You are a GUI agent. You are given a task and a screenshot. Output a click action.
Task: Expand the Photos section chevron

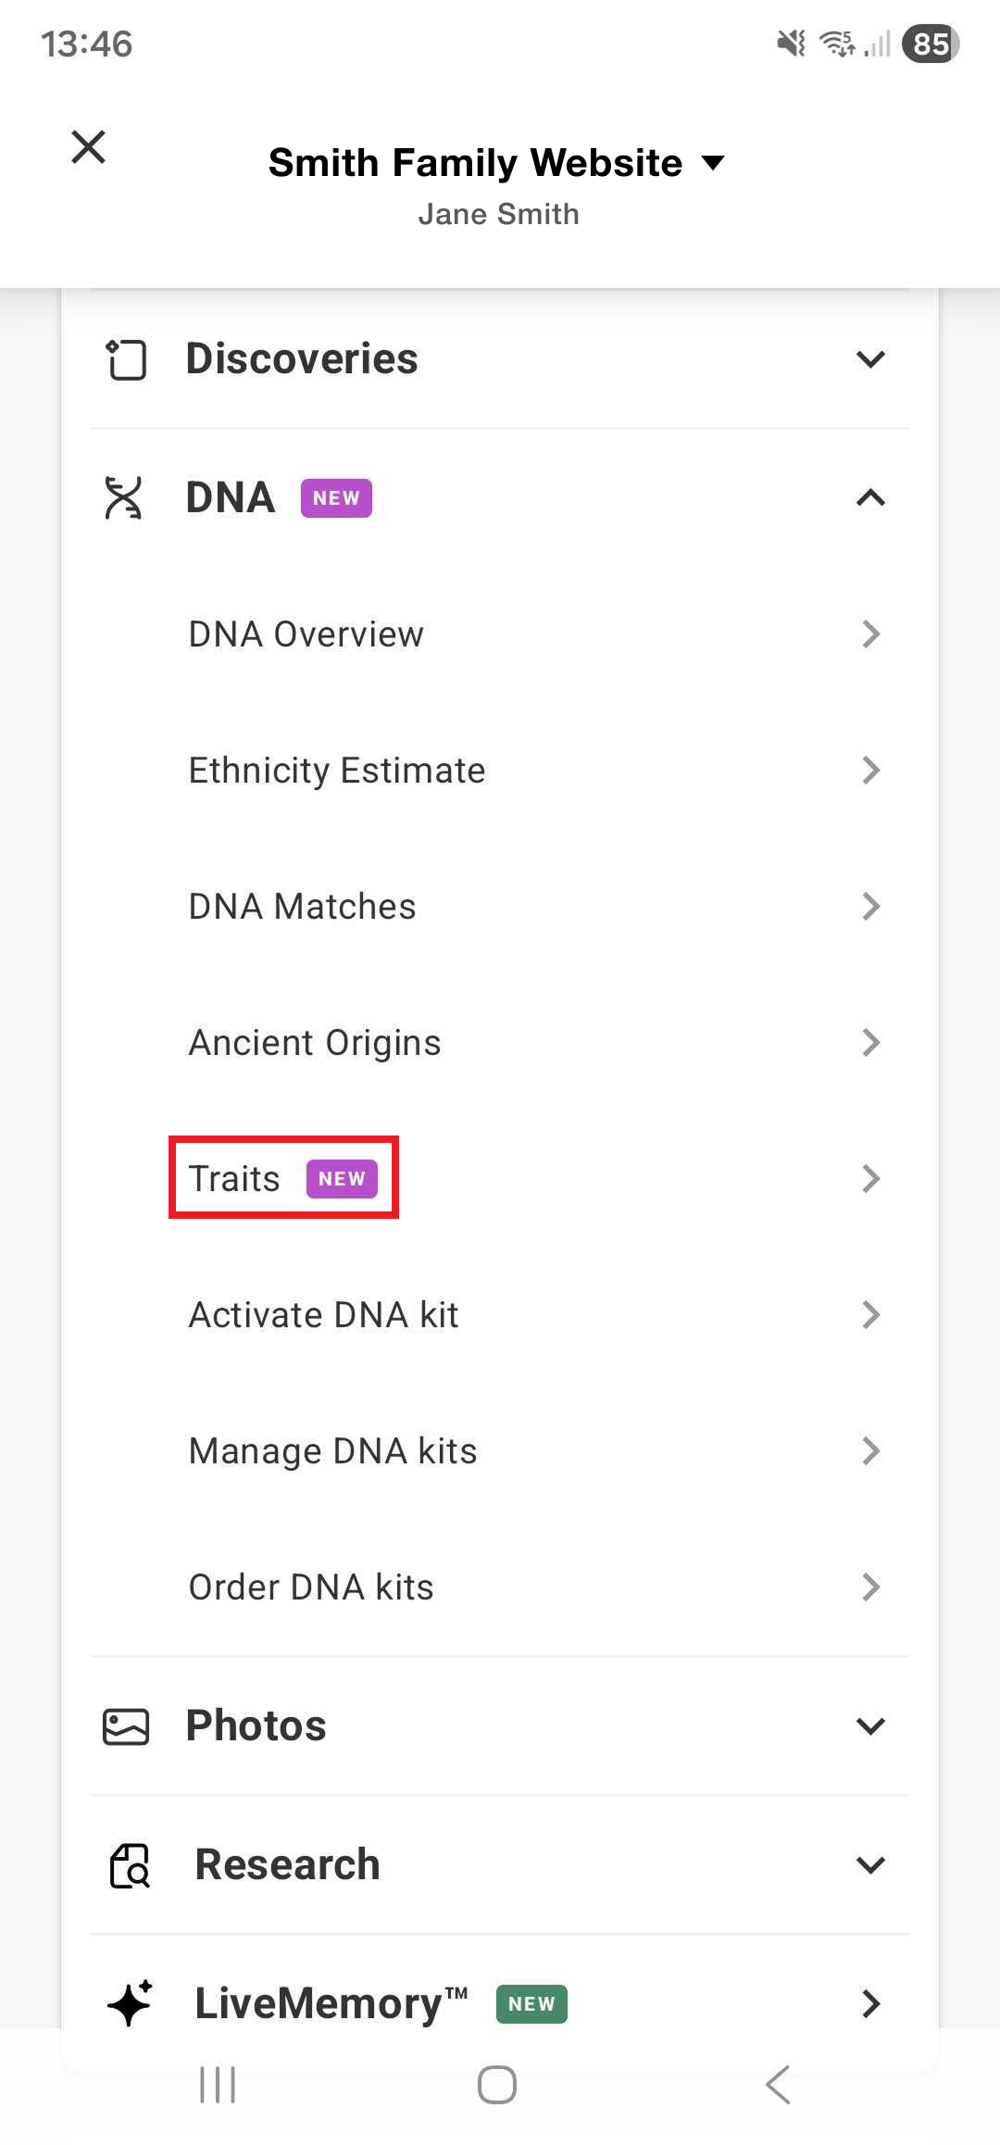tap(870, 1726)
